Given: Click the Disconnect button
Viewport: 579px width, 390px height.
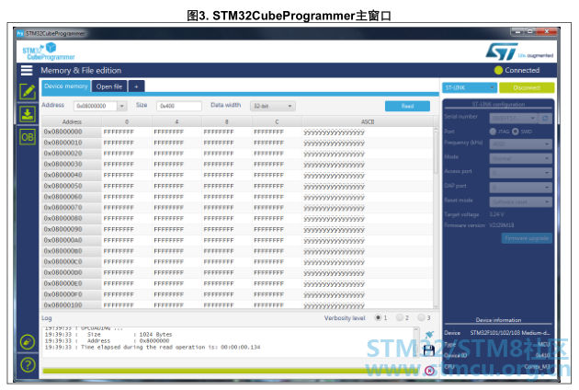Looking at the screenshot, I should (x=527, y=87).
